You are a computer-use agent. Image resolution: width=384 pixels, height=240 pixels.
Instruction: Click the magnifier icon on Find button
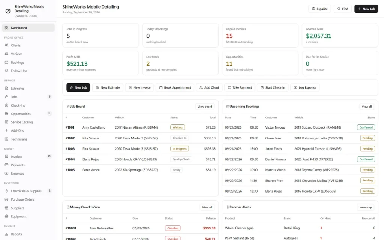(339, 9)
